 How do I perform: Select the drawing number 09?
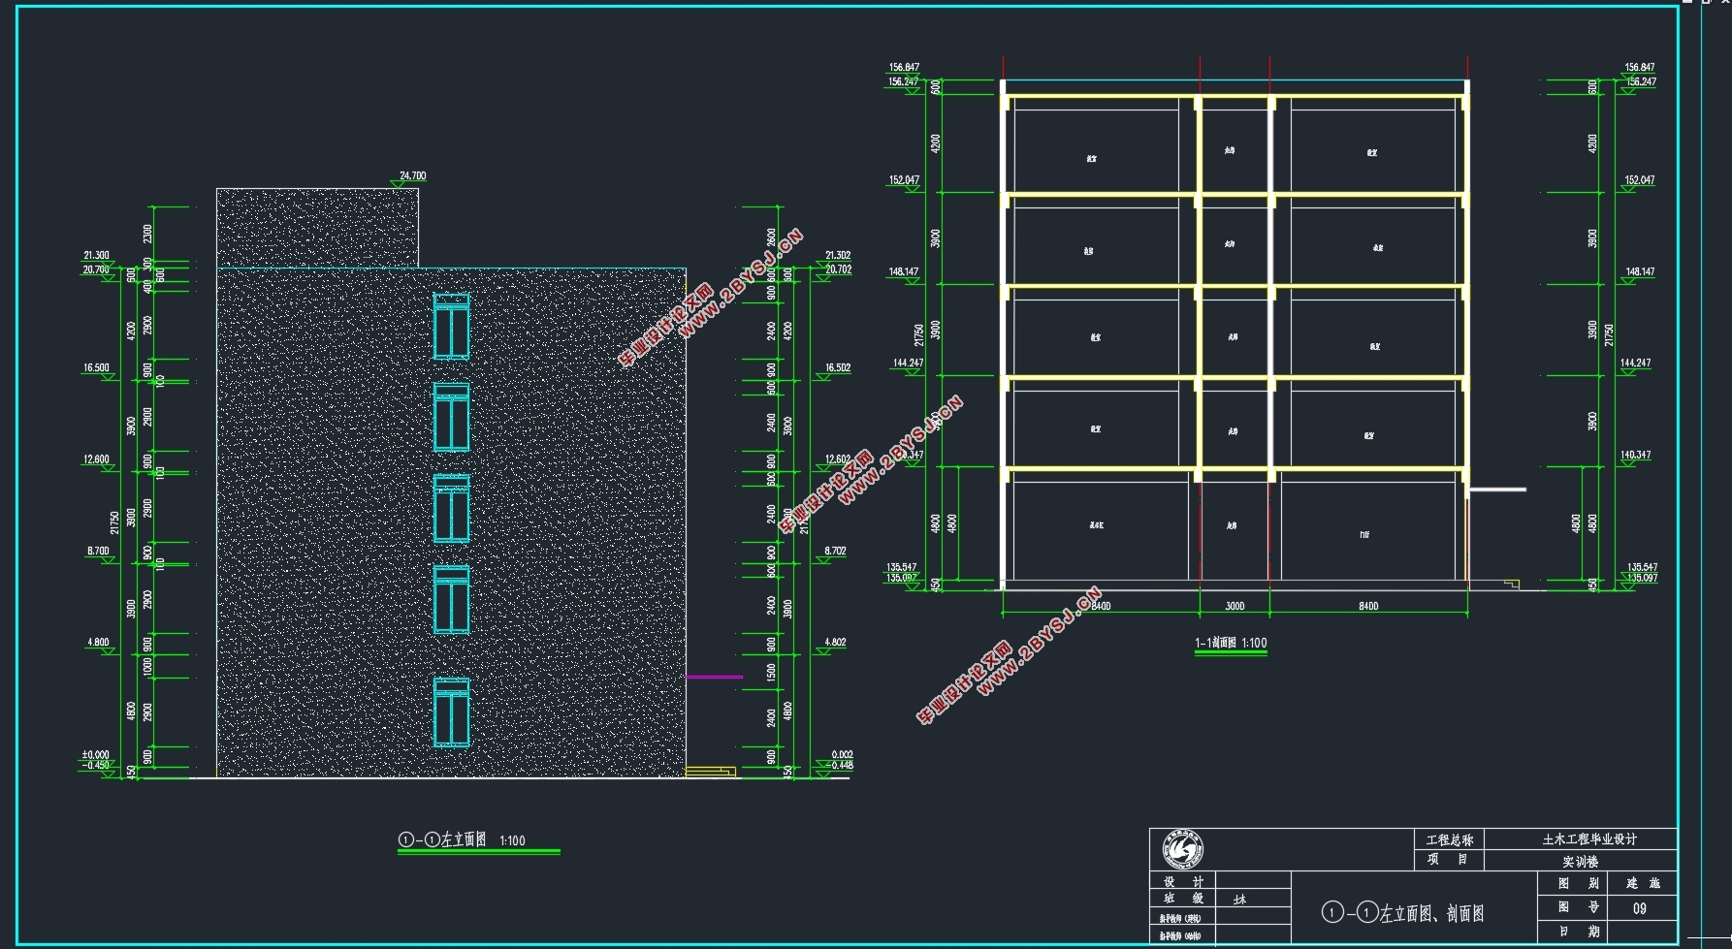(1640, 908)
